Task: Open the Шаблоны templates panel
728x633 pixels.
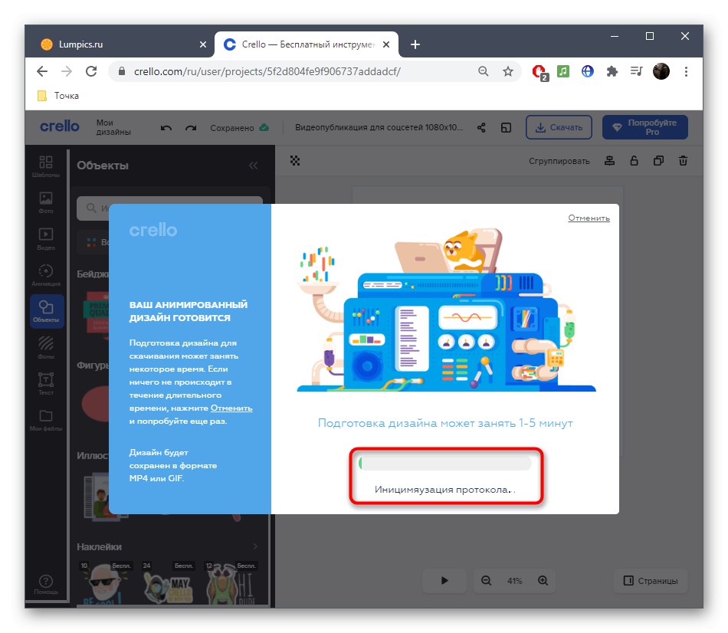Action: [x=46, y=164]
